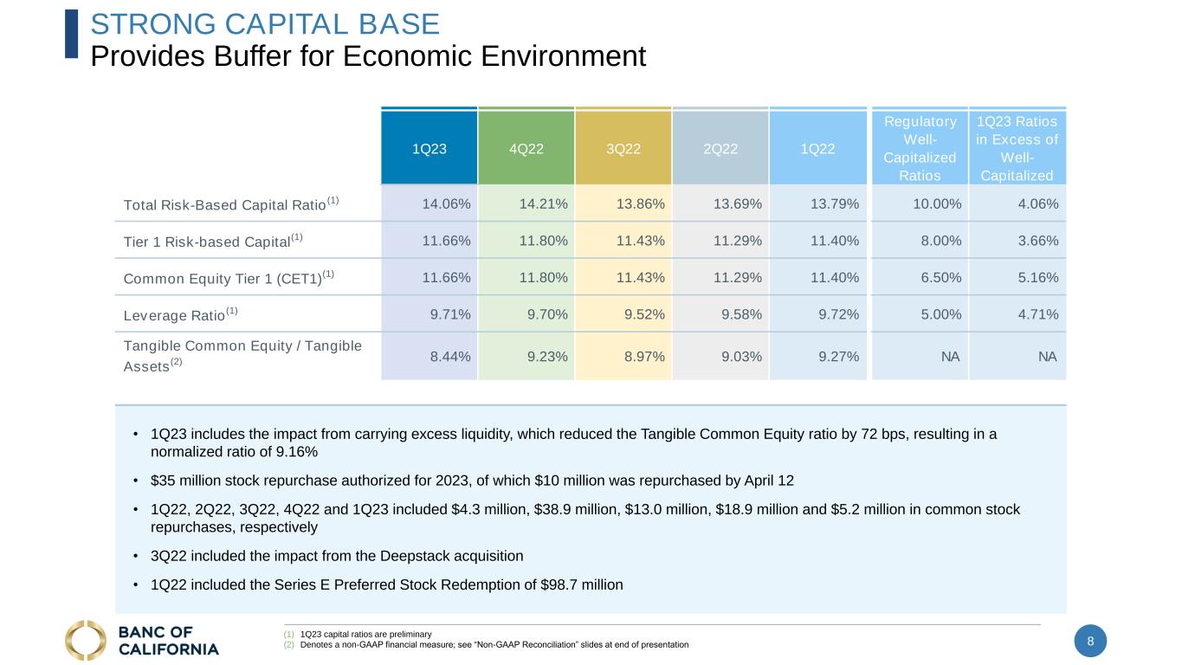This screenshot has width=1182, height=665.
Task: Select the 2Q22 column header
Action: [720, 147]
